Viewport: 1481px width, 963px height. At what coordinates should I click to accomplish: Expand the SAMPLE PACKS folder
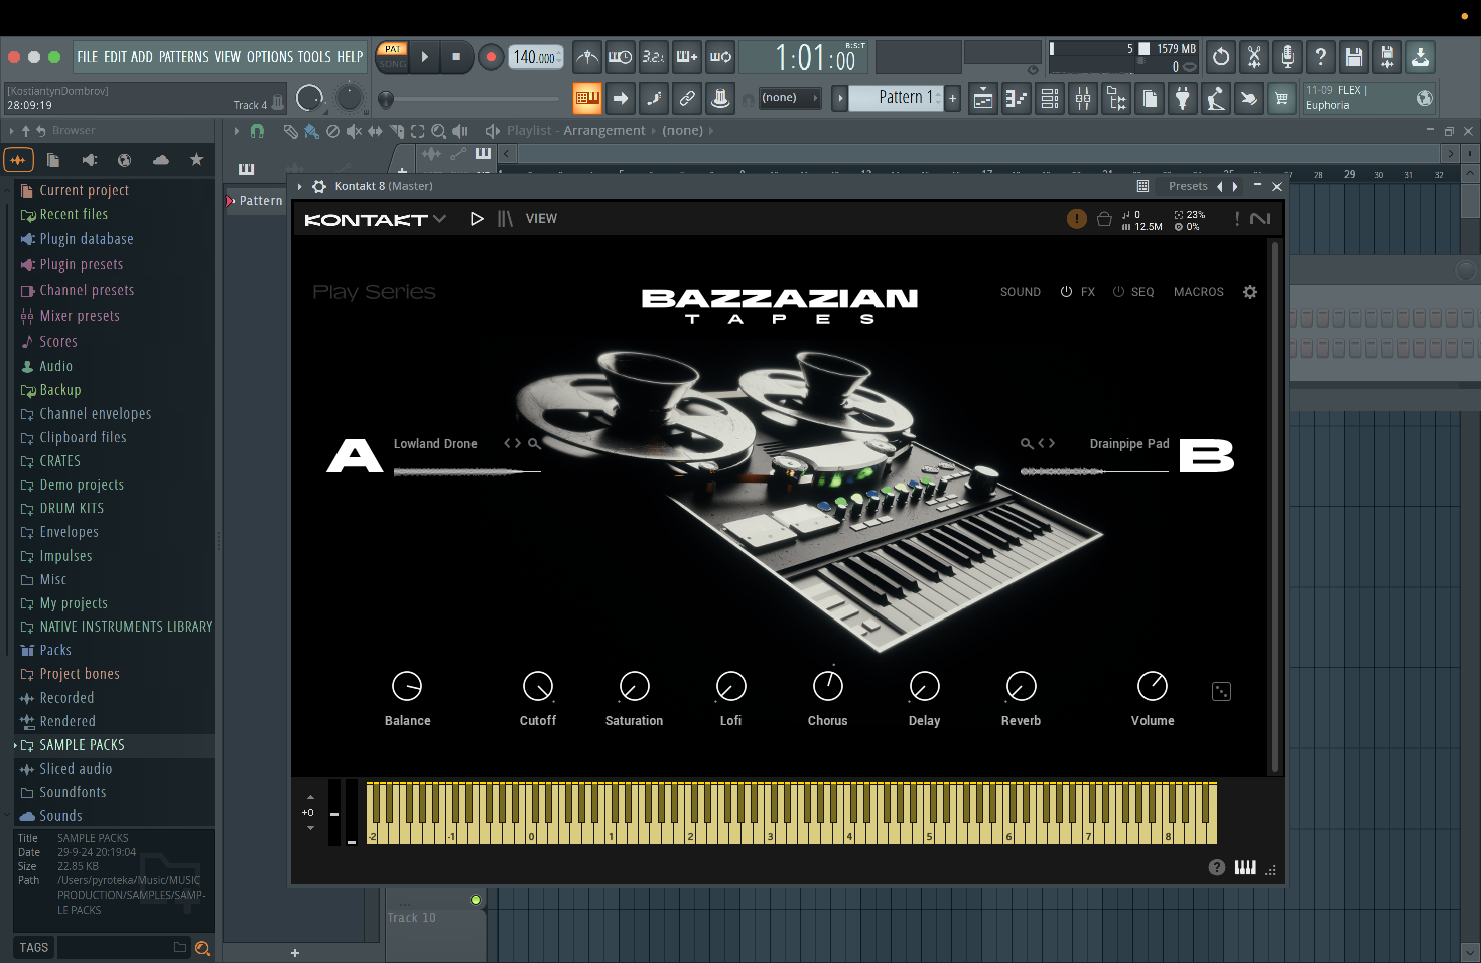82,744
